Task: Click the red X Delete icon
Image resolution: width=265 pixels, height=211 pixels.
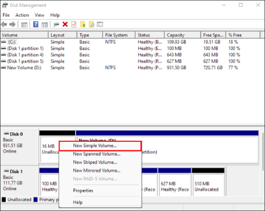Action: (65, 24)
